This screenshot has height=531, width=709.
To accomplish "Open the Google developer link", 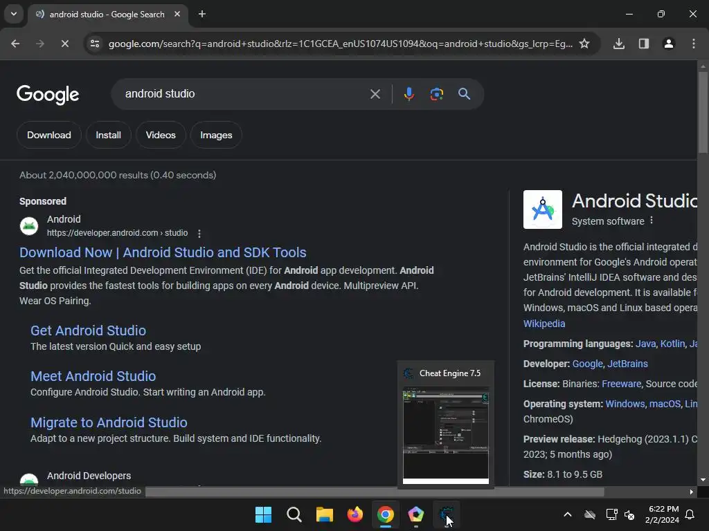I will 587,364.
